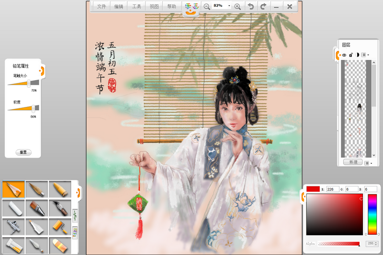Open the 工具 menu
This screenshot has height=255, width=383.
[x=136, y=6]
